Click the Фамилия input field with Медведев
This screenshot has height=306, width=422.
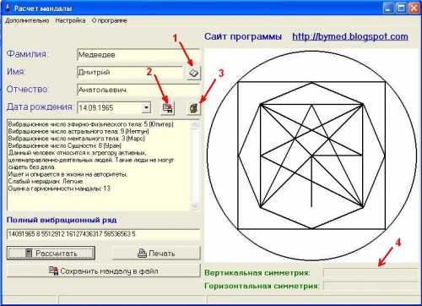138,55
